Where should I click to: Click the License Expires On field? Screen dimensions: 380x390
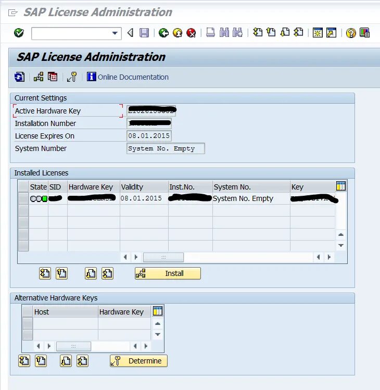[149, 136]
